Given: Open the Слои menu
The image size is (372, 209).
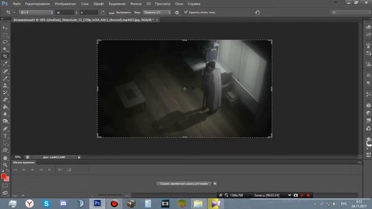Looking at the screenshot, I should [85, 4].
